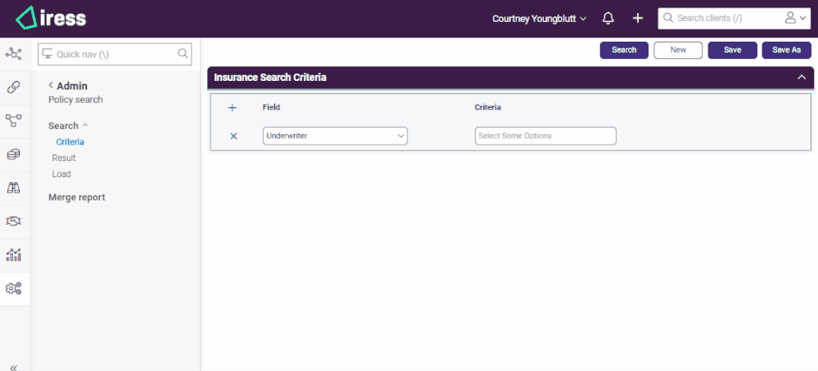818x371 pixels.
Task: Click the Save As button
Action: coord(786,50)
